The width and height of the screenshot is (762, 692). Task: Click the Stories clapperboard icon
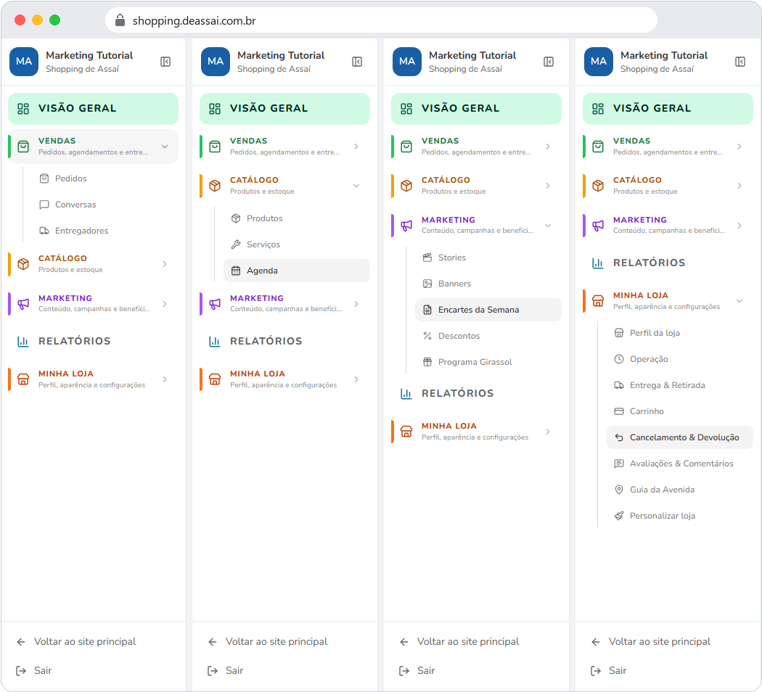click(427, 258)
